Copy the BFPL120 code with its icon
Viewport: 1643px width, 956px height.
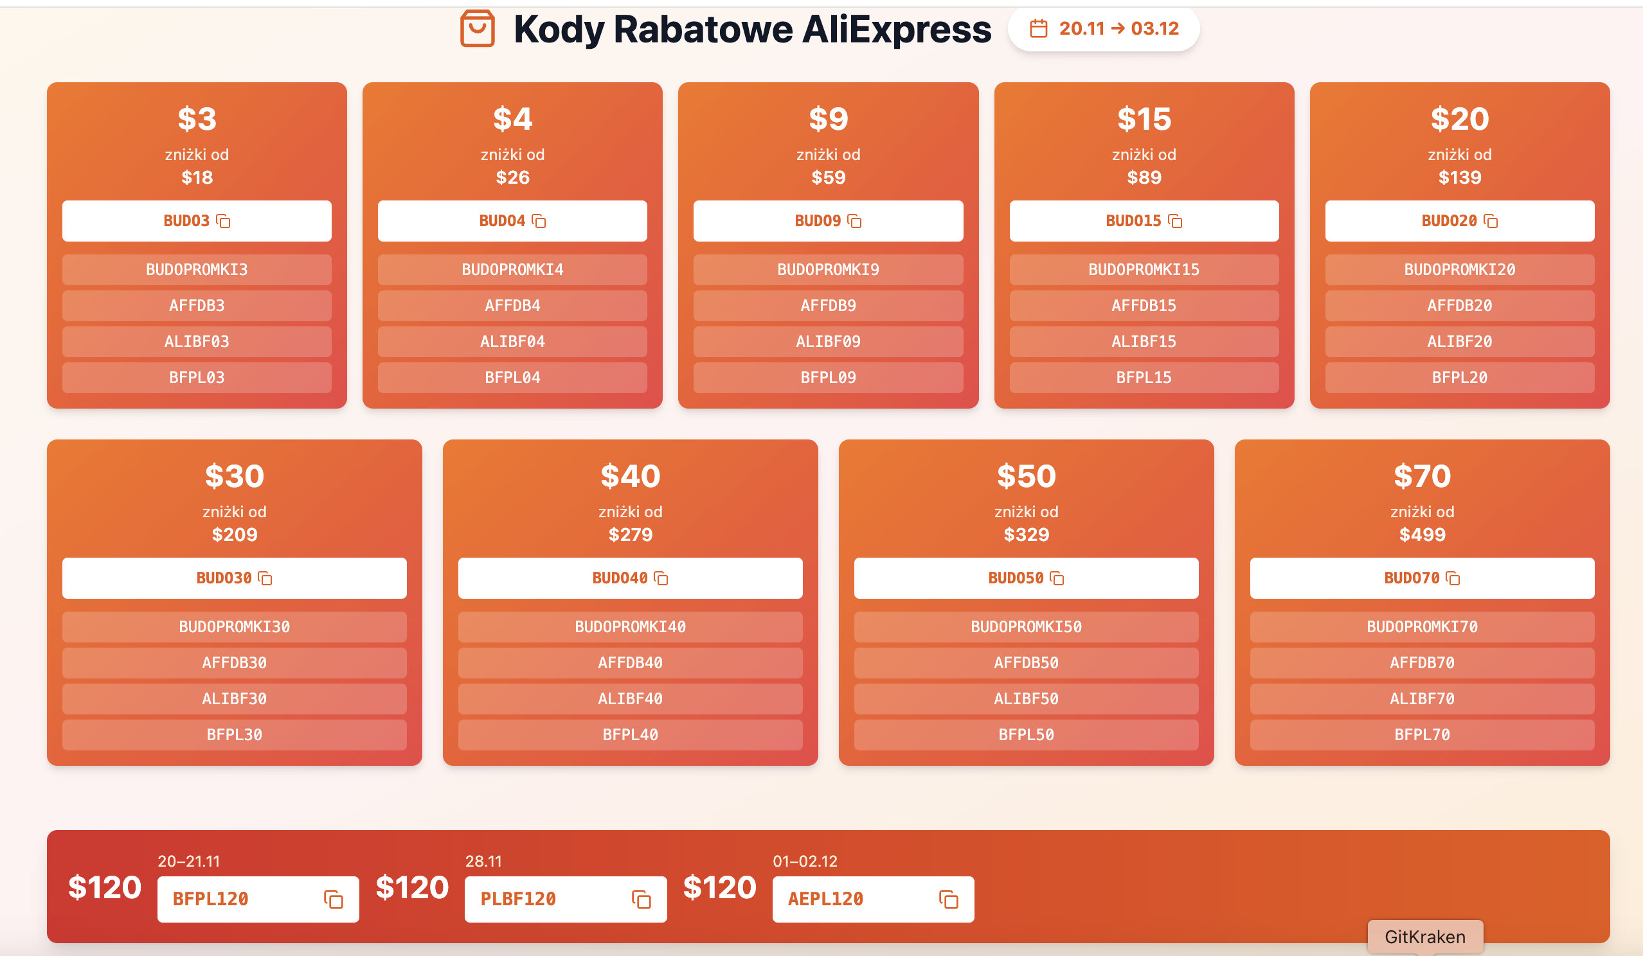[x=334, y=900]
